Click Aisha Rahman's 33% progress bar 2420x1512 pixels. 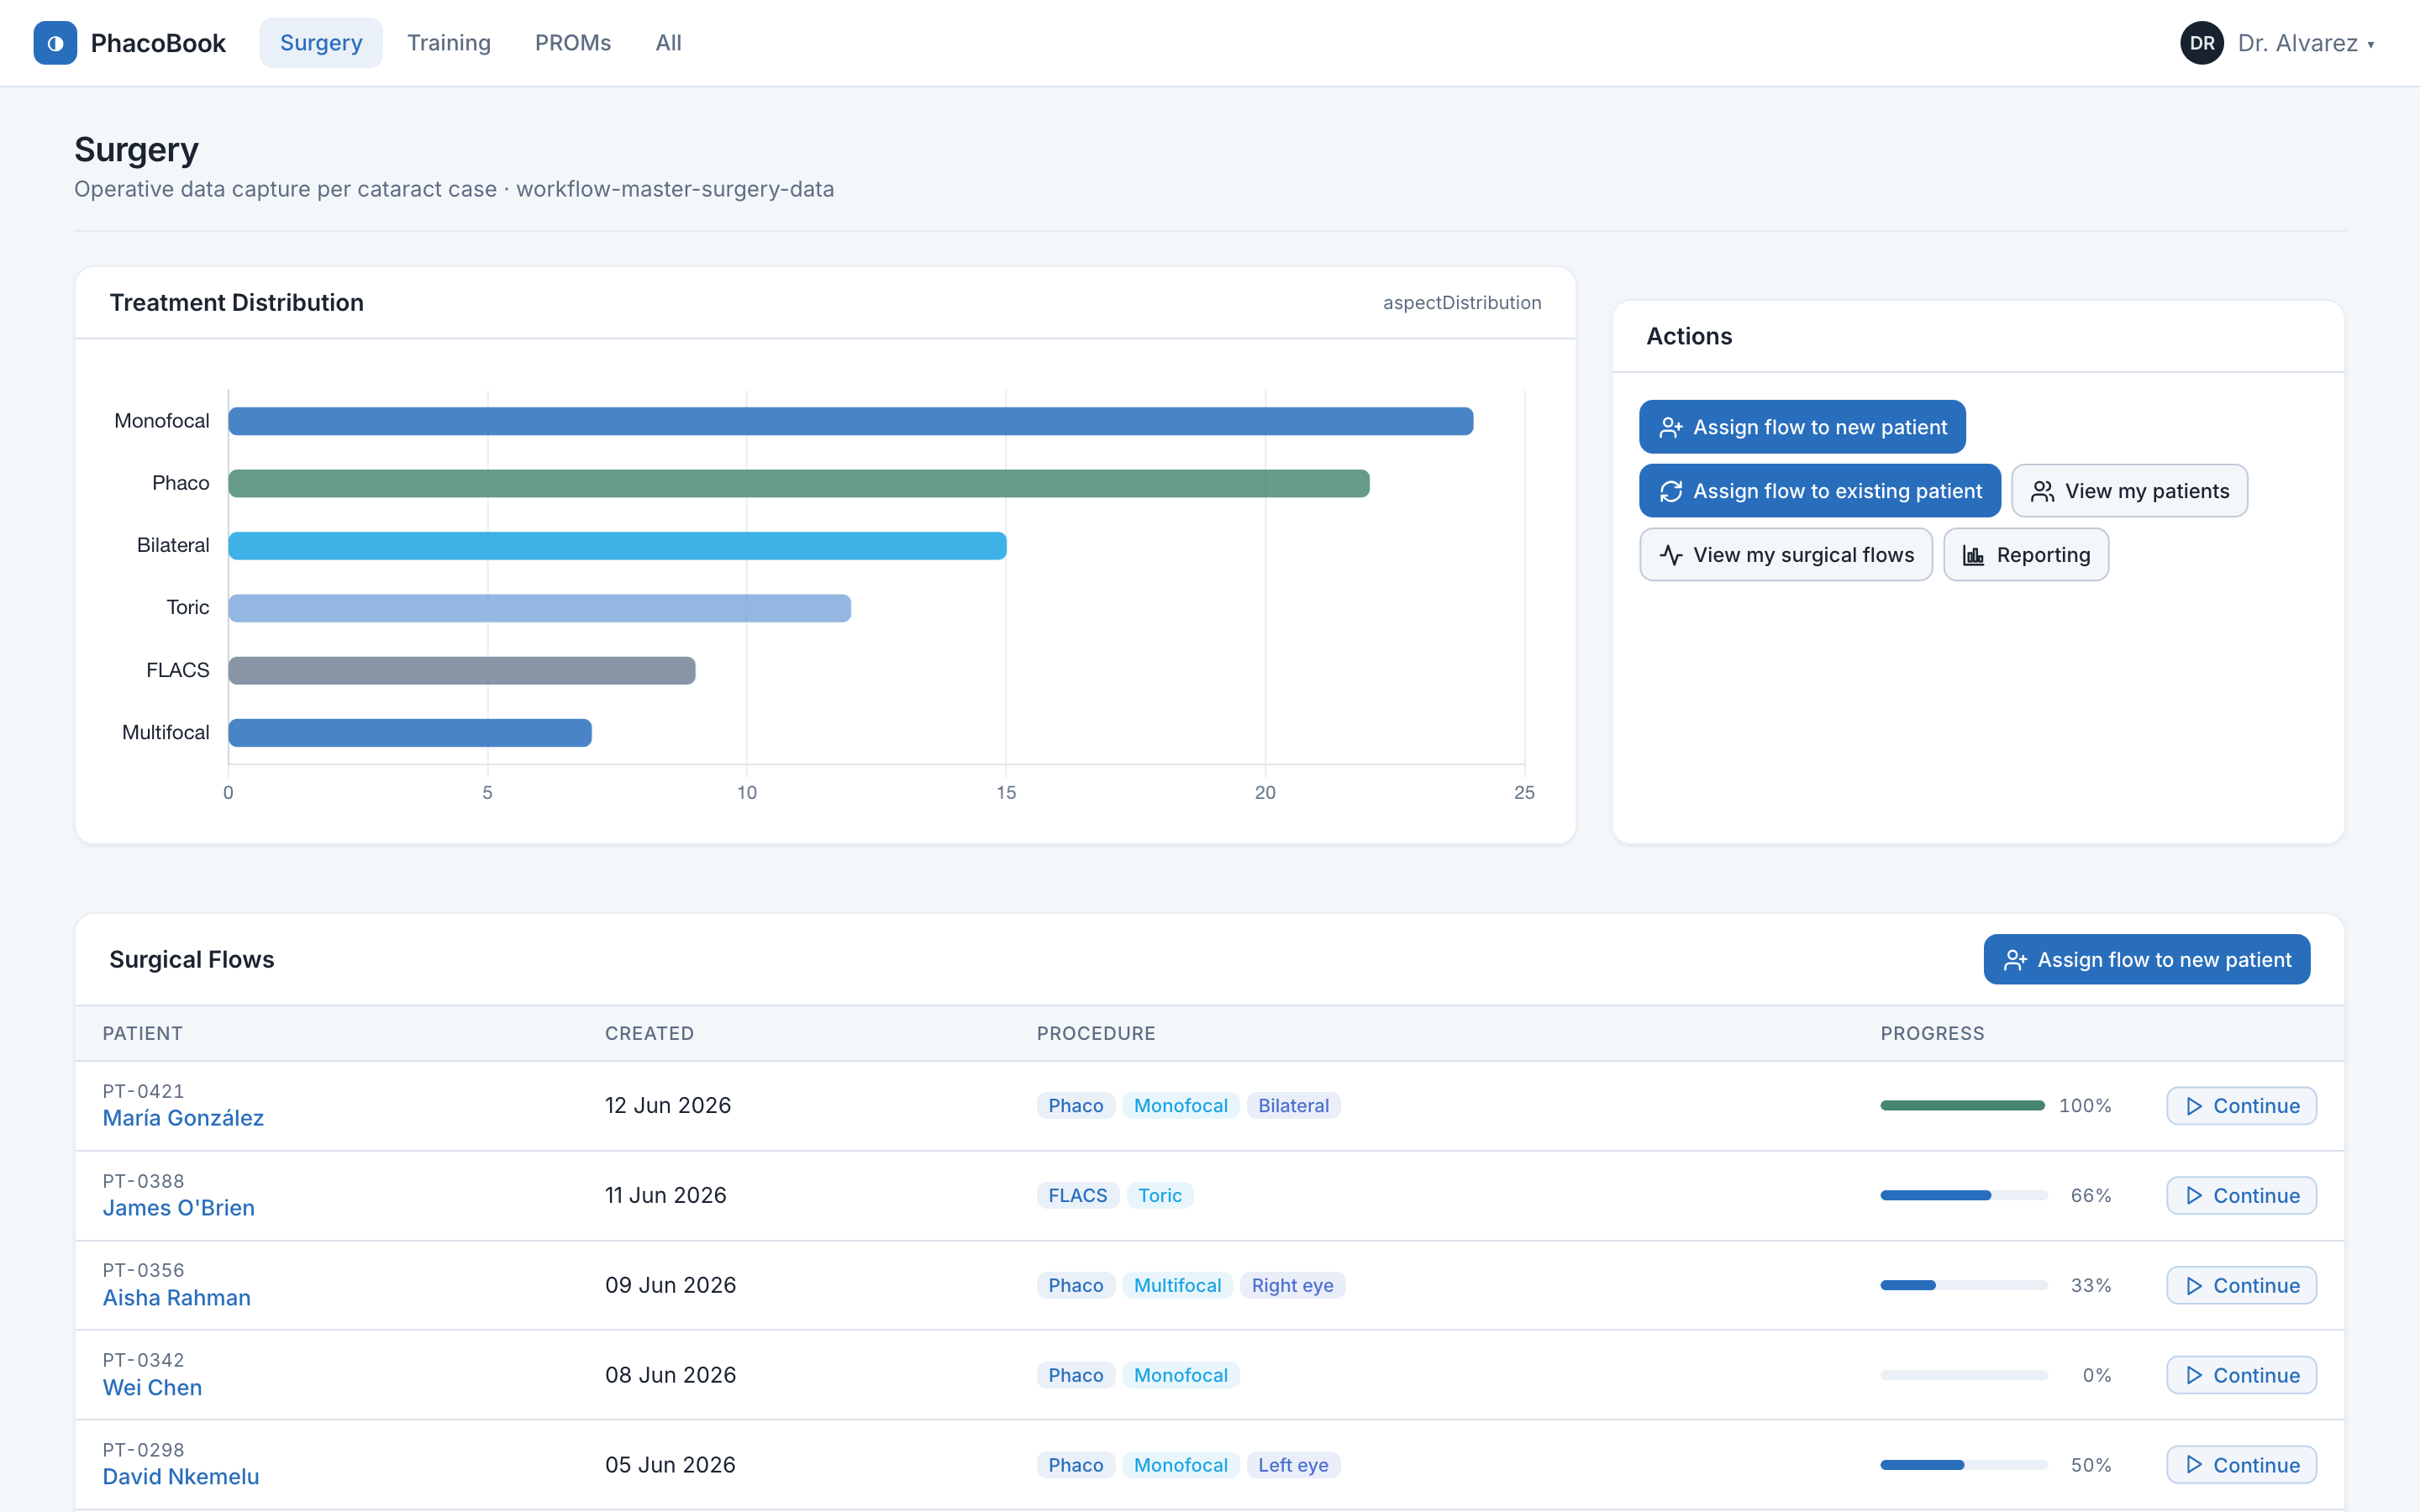pyautogui.click(x=1964, y=1286)
